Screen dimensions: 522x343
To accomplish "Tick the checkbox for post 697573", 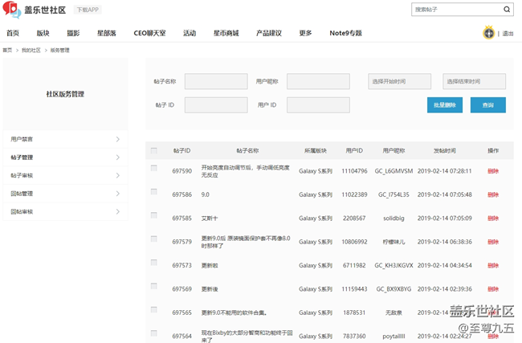I will coord(154,263).
